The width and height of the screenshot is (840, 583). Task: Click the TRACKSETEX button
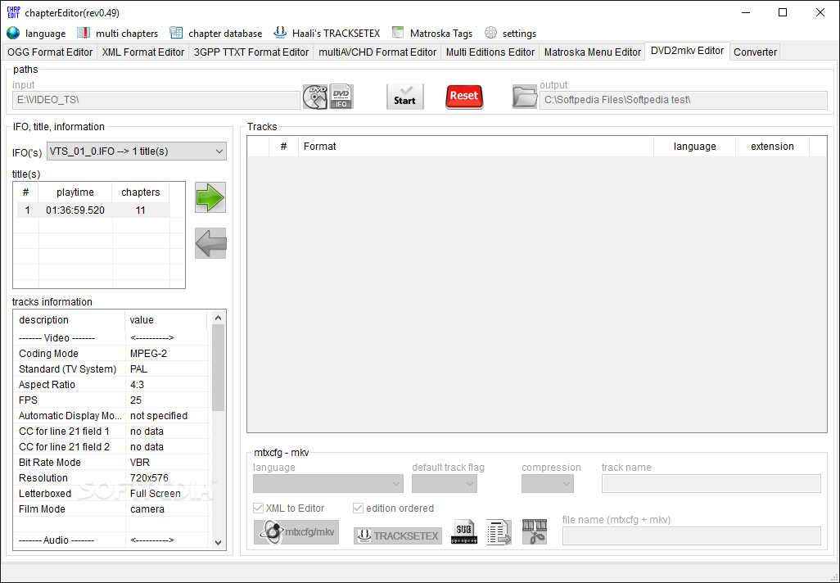coord(398,536)
